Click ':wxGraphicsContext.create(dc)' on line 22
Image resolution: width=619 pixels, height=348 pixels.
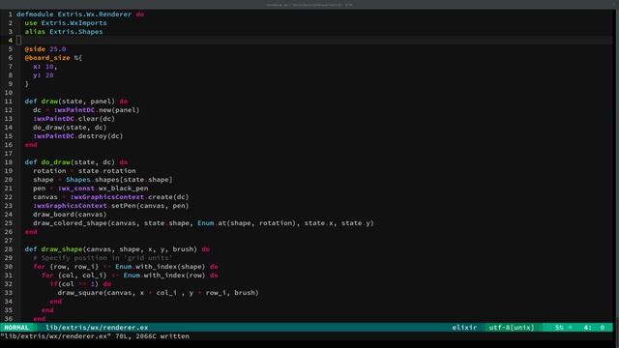130,197
